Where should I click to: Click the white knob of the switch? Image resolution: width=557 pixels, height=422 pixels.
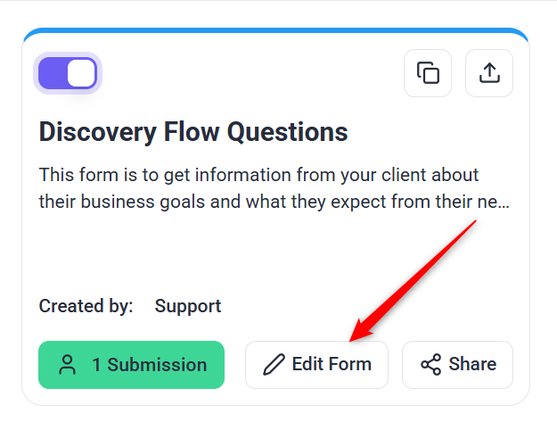pos(81,73)
